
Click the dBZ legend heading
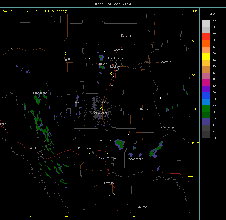coord(212,14)
